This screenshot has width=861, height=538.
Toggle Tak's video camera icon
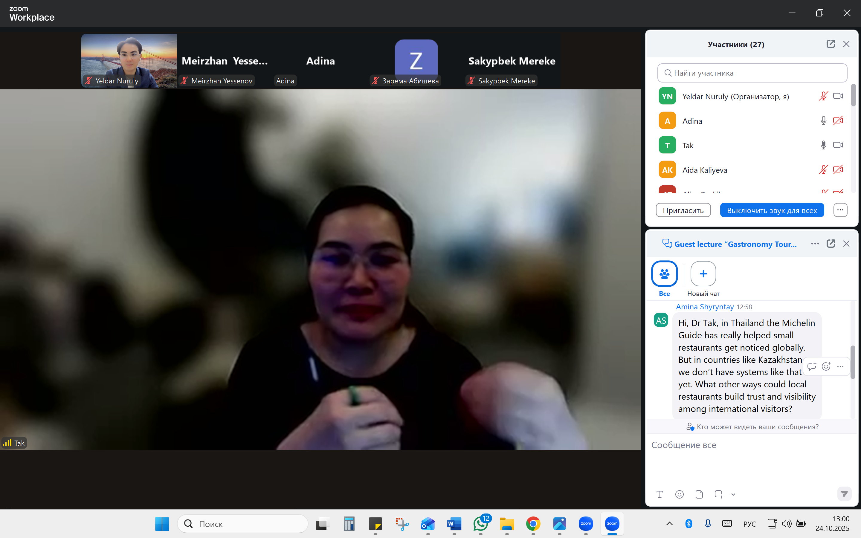838,145
